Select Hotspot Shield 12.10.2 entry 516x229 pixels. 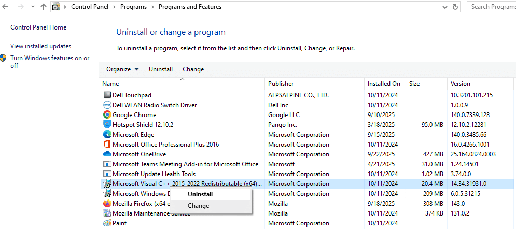143,125
